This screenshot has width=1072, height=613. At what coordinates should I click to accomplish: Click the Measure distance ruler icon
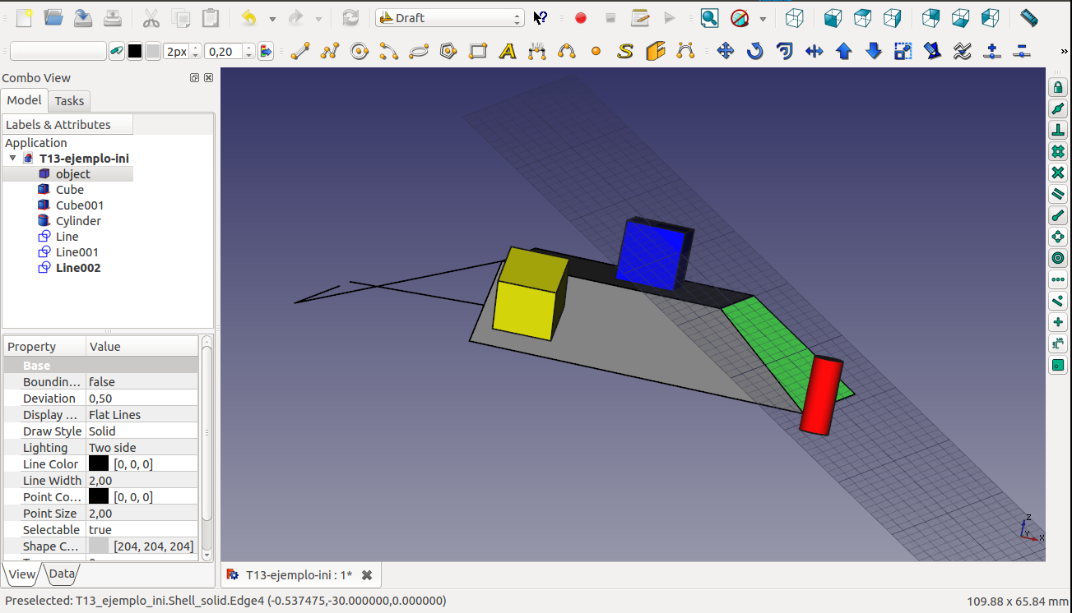[1028, 17]
